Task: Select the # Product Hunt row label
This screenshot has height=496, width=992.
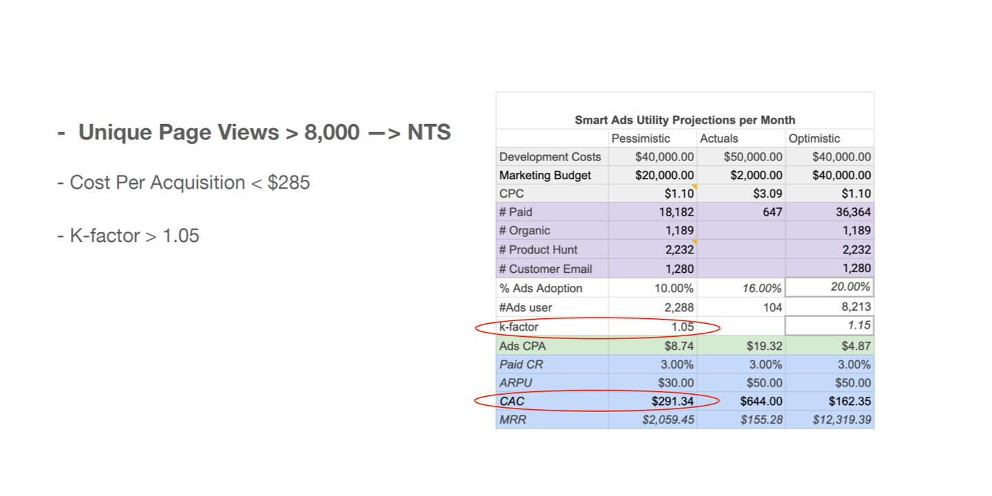Action: (538, 250)
